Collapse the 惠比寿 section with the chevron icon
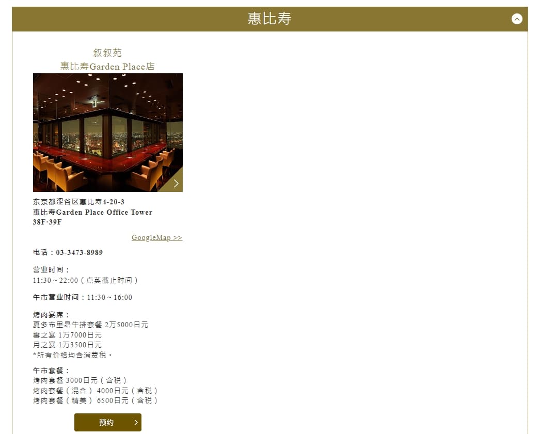The image size is (539, 434). coord(517,19)
